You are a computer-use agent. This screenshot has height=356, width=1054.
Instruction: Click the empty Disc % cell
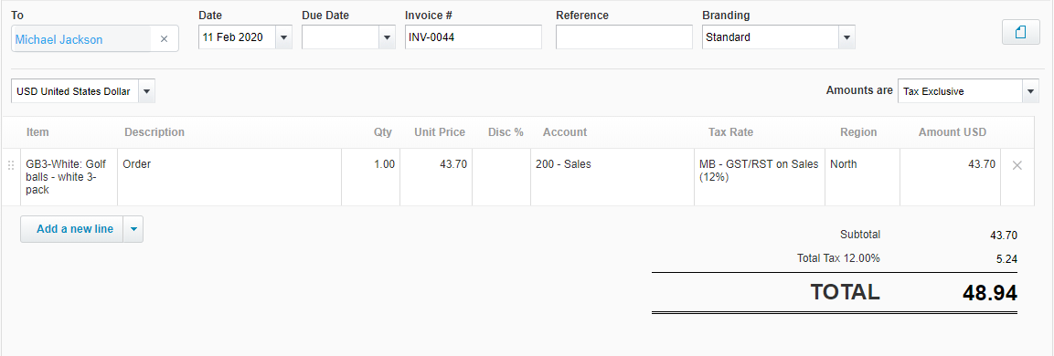pyautogui.click(x=502, y=177)
